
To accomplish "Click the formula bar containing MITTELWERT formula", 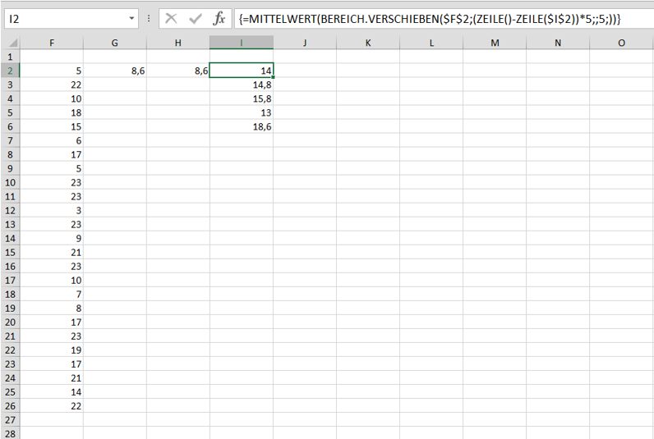I will coord(444,19).
